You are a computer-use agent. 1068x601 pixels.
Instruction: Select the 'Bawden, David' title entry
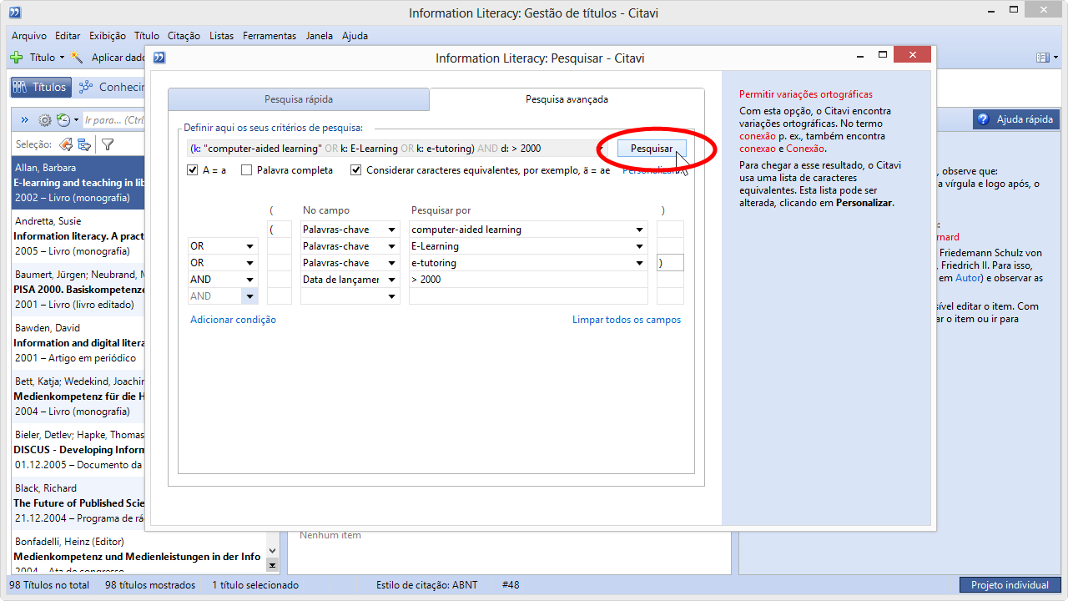(x=78, y=343)
